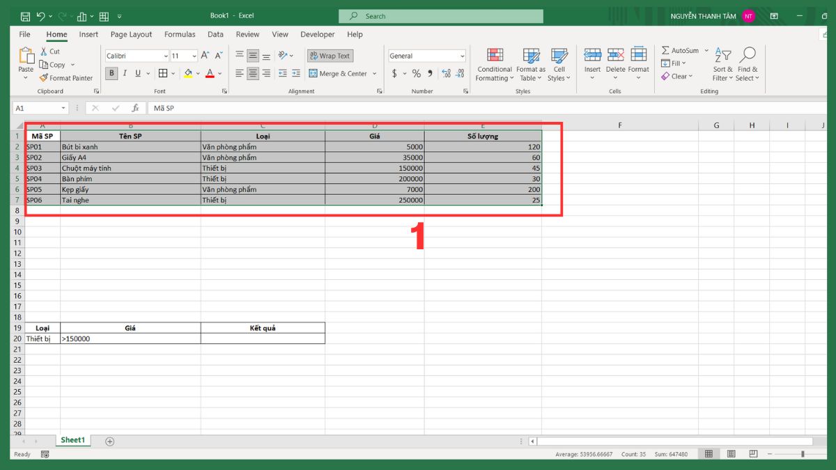
Task: Apply Conditional Formatting
Action: click(x=494, y=64)
